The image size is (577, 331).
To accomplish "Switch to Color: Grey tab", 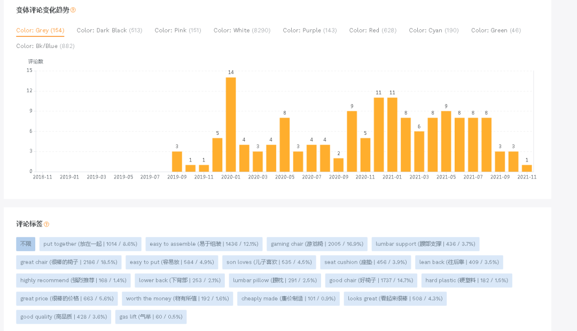I will [40, 30].
